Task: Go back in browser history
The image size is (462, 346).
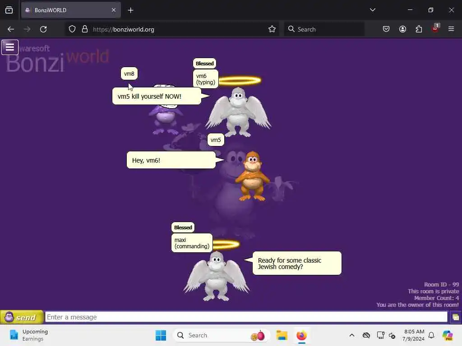Action: pos(11,29)
